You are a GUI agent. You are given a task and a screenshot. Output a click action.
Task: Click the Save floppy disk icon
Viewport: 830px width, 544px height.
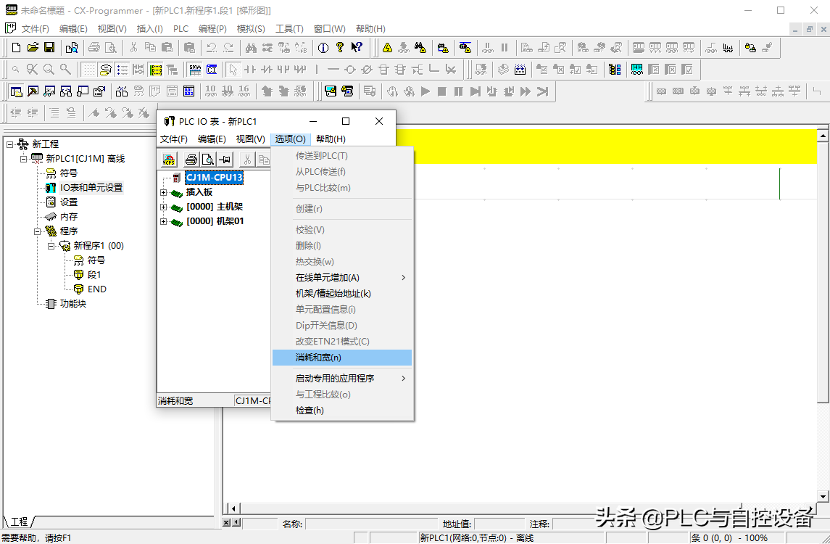(x=49, y=48)
